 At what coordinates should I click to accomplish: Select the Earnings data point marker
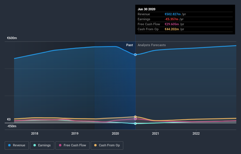pyautogui.click(x=135, y=123)
